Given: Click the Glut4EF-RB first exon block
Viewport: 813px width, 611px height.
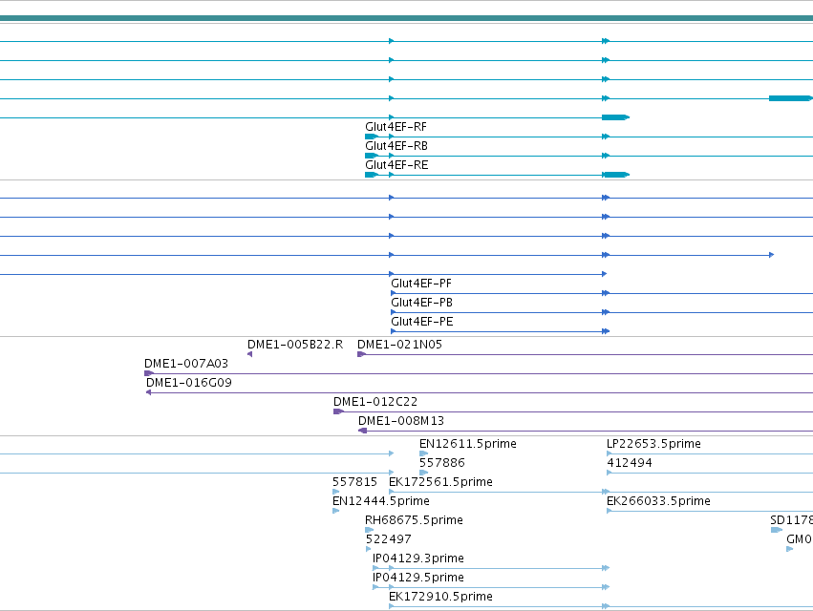Looking at the screenshot, I should (x=372, y=156).
